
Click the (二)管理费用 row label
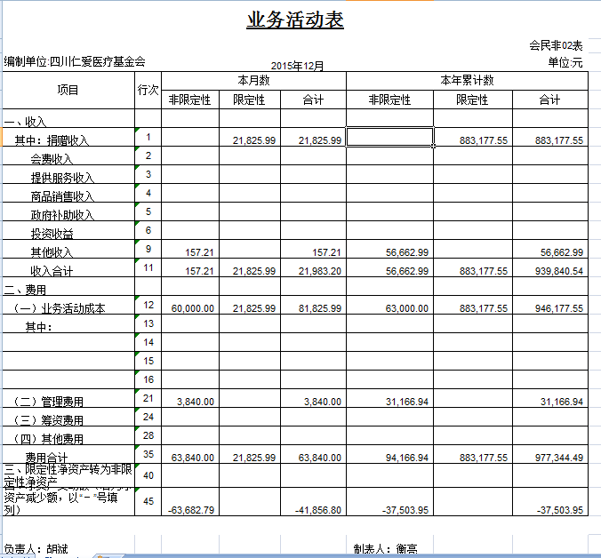[52, 403]
